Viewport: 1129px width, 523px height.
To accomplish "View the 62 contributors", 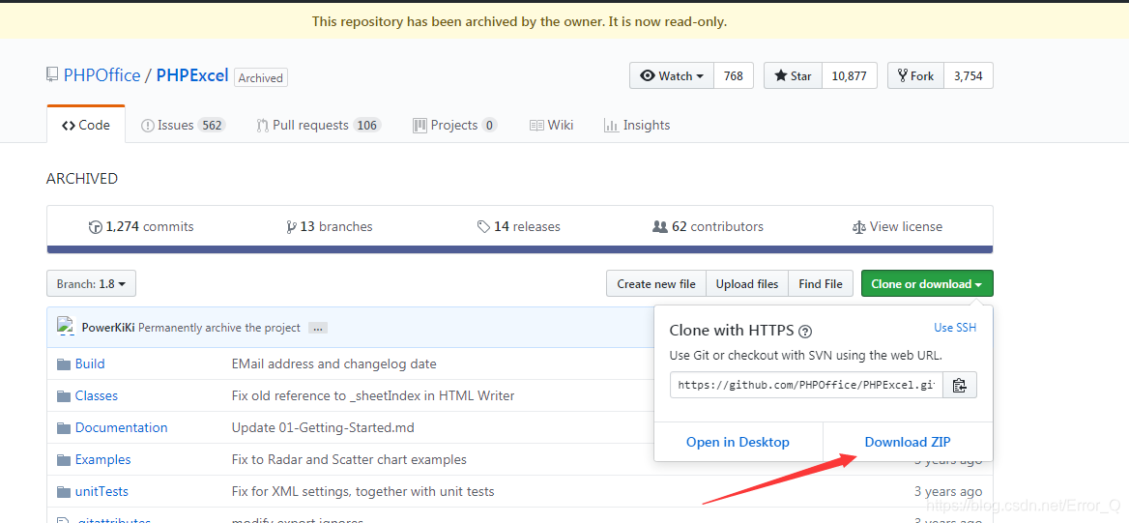I will tap(708, 226).
